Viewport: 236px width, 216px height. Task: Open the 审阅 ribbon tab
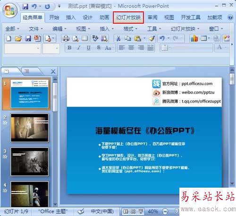click(152, 17)
